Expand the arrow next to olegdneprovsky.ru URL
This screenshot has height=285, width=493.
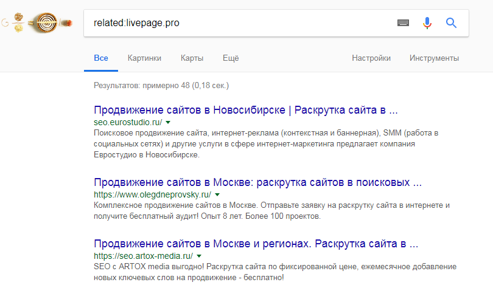pos(217,194)
